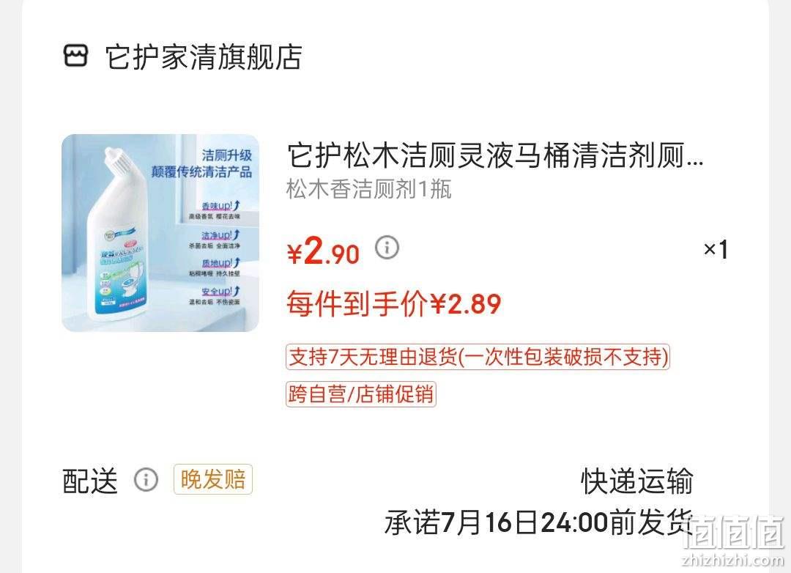The image size is (791, 573).
Task: Open the 快递运输 shipping method option
Action: coord(637,481)
